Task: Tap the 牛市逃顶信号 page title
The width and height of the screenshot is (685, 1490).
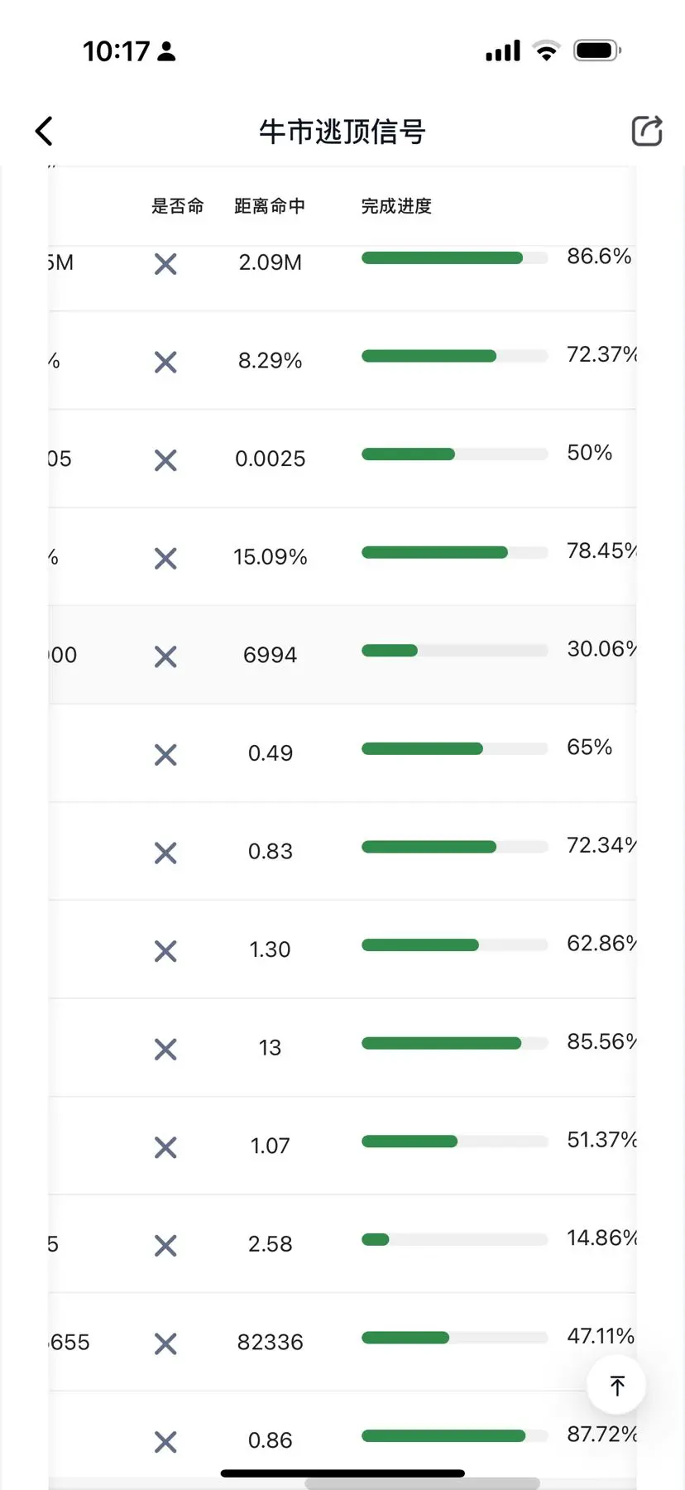Action: (x=342, y=132)
